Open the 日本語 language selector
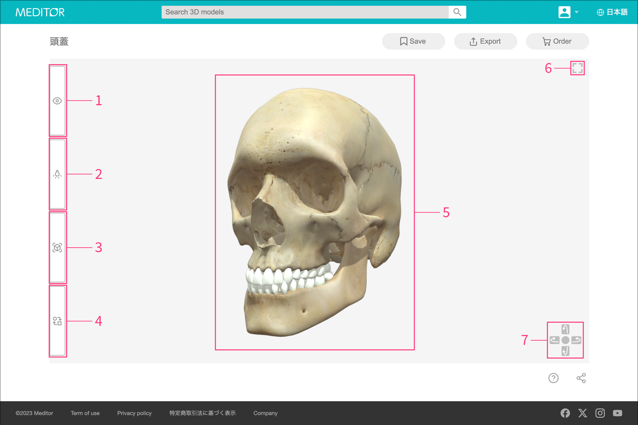The height and width of the screenshot is (425, 638). click(x=612, y=12)
